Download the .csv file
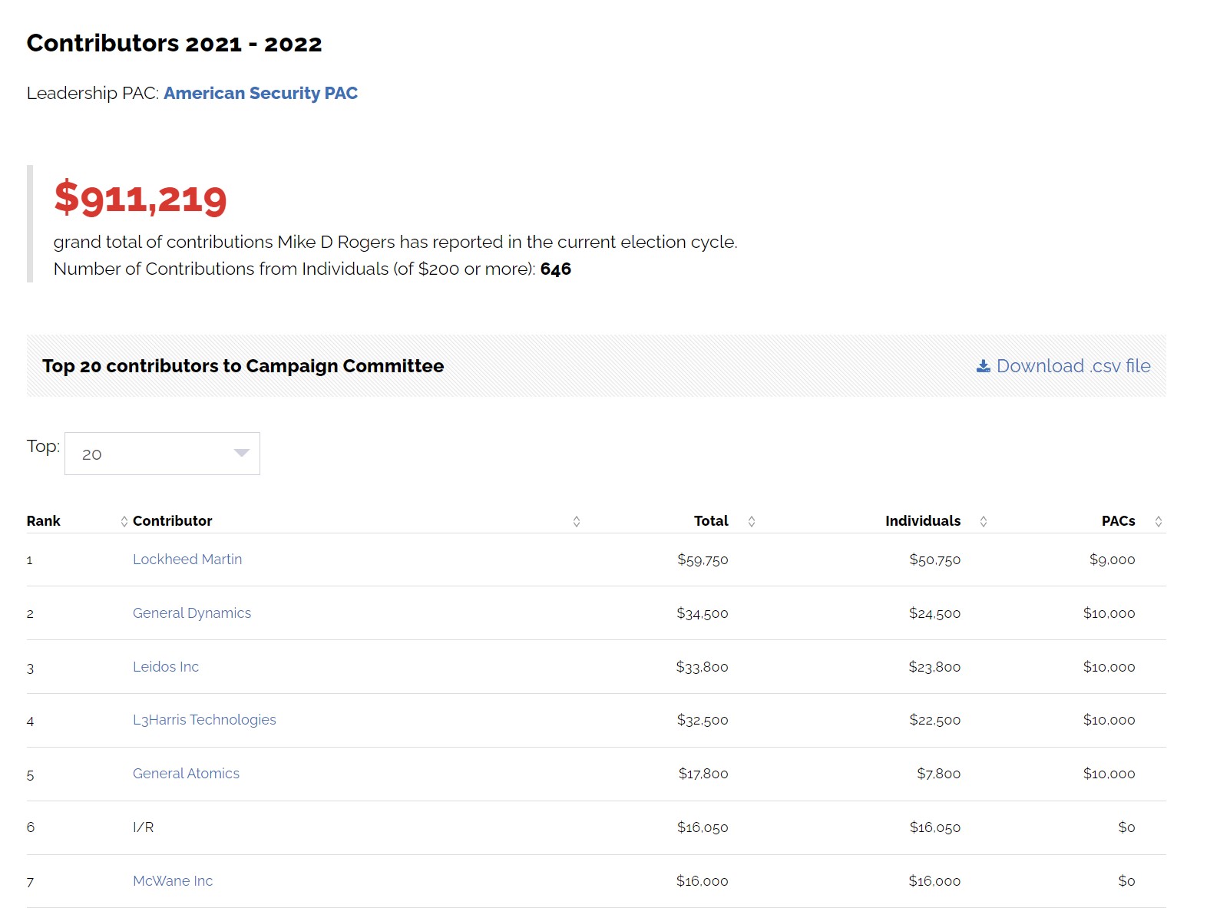 coord(1073,366)
